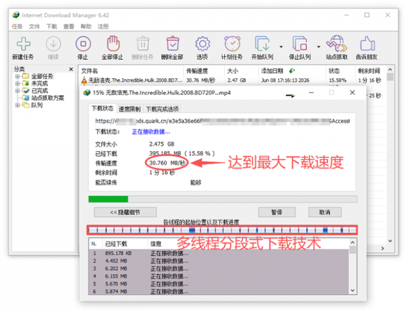Click the thread segments progress strip
This screenshot has height=313, width=408.
[222, 230]
